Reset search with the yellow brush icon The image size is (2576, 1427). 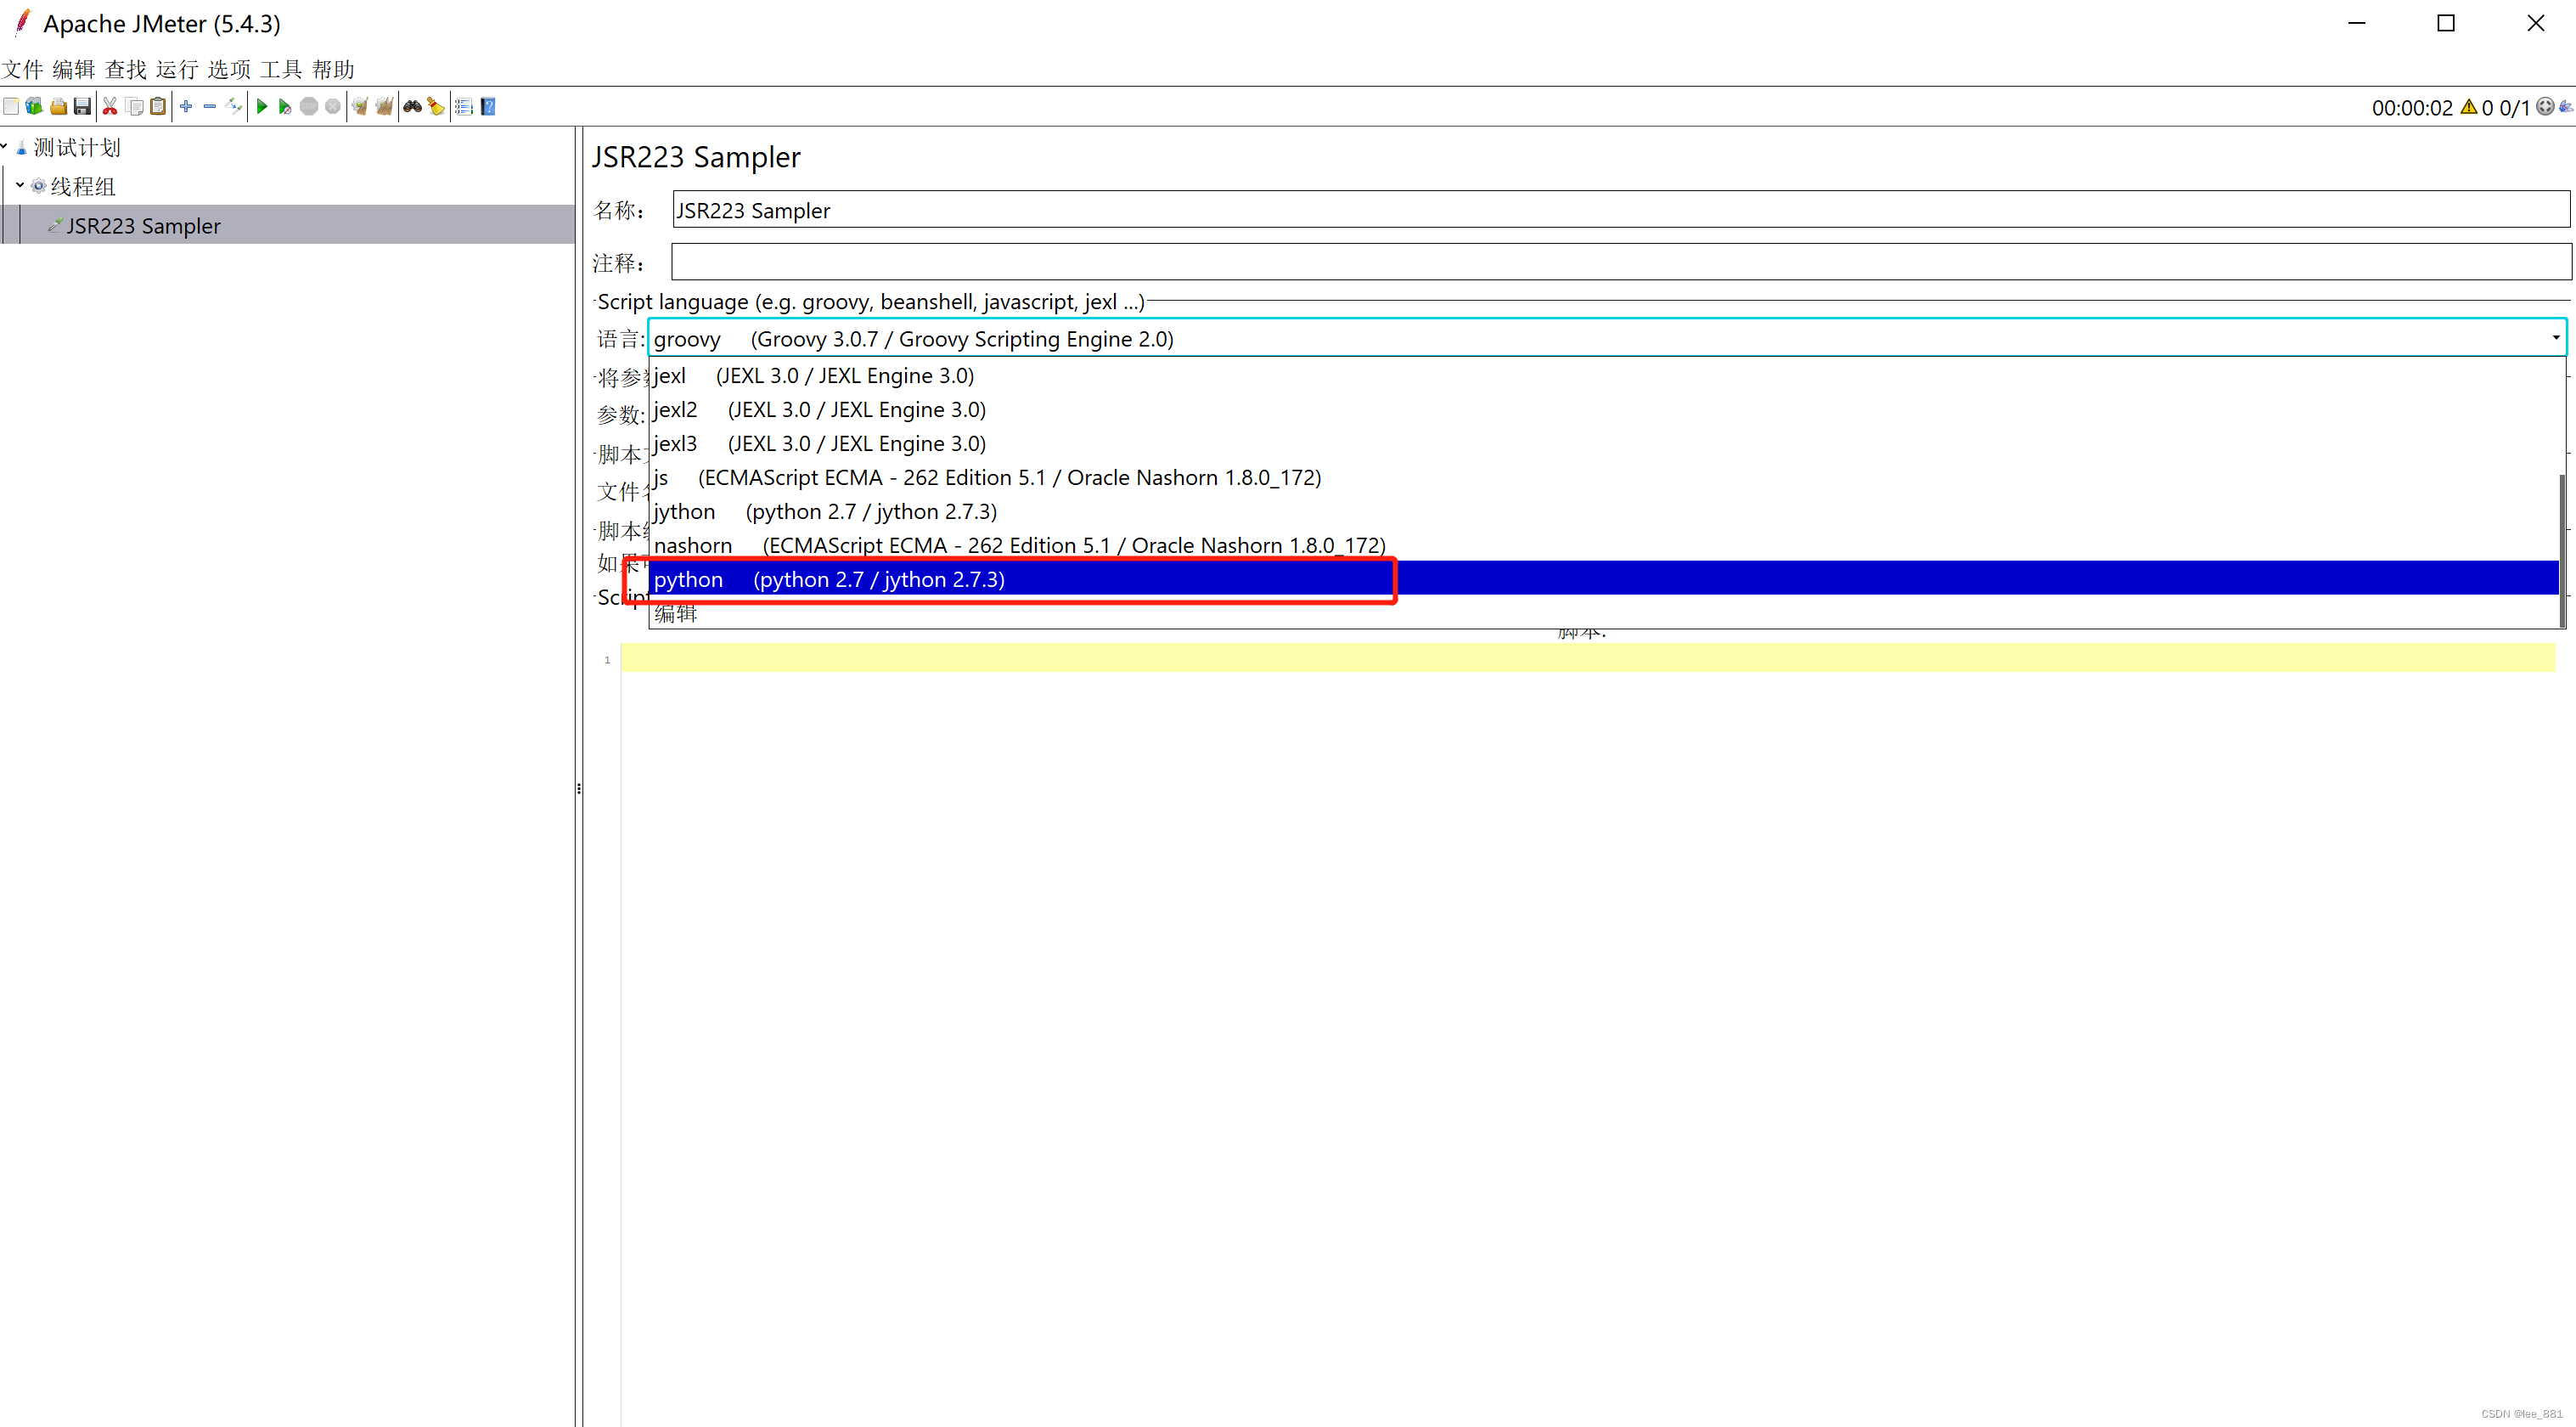436,106
